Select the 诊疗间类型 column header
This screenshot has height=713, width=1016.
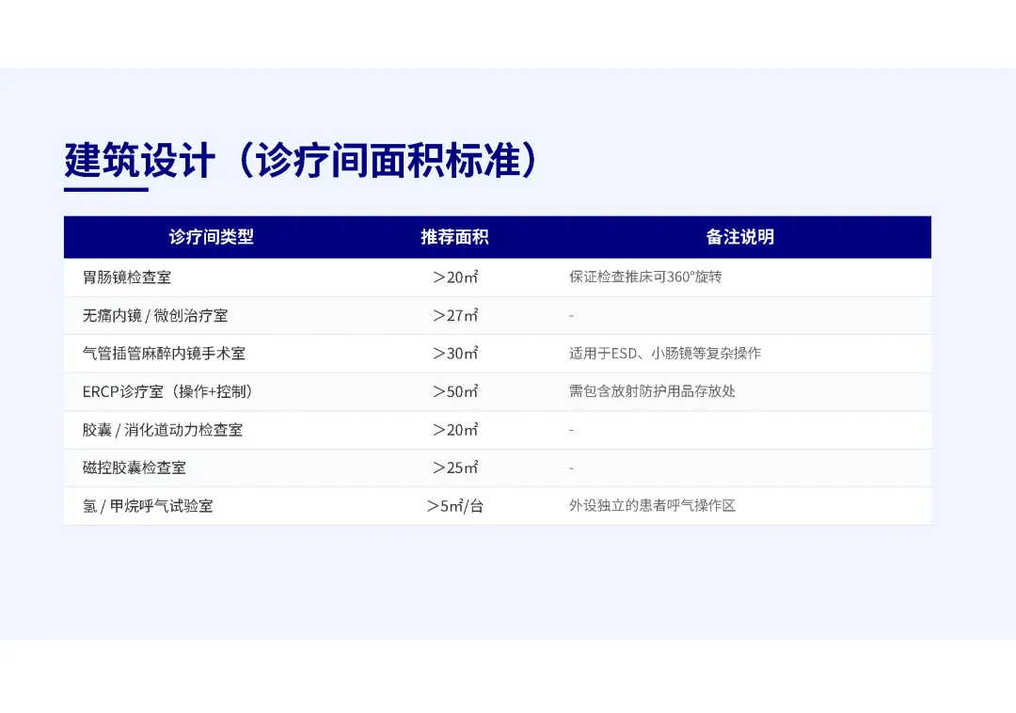[212, 237]
